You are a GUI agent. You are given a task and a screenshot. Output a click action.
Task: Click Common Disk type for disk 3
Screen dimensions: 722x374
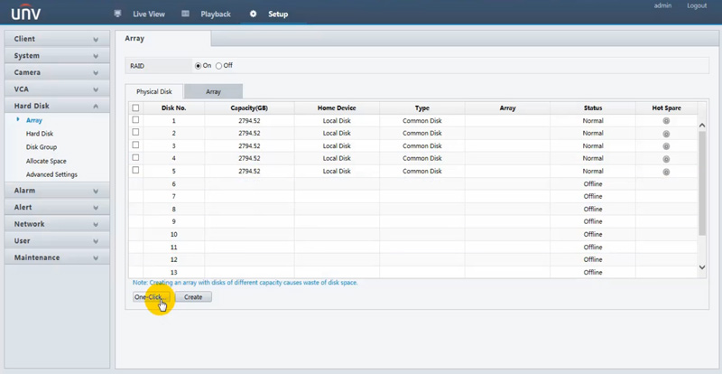pyautogui.click(x=422, y=146)
